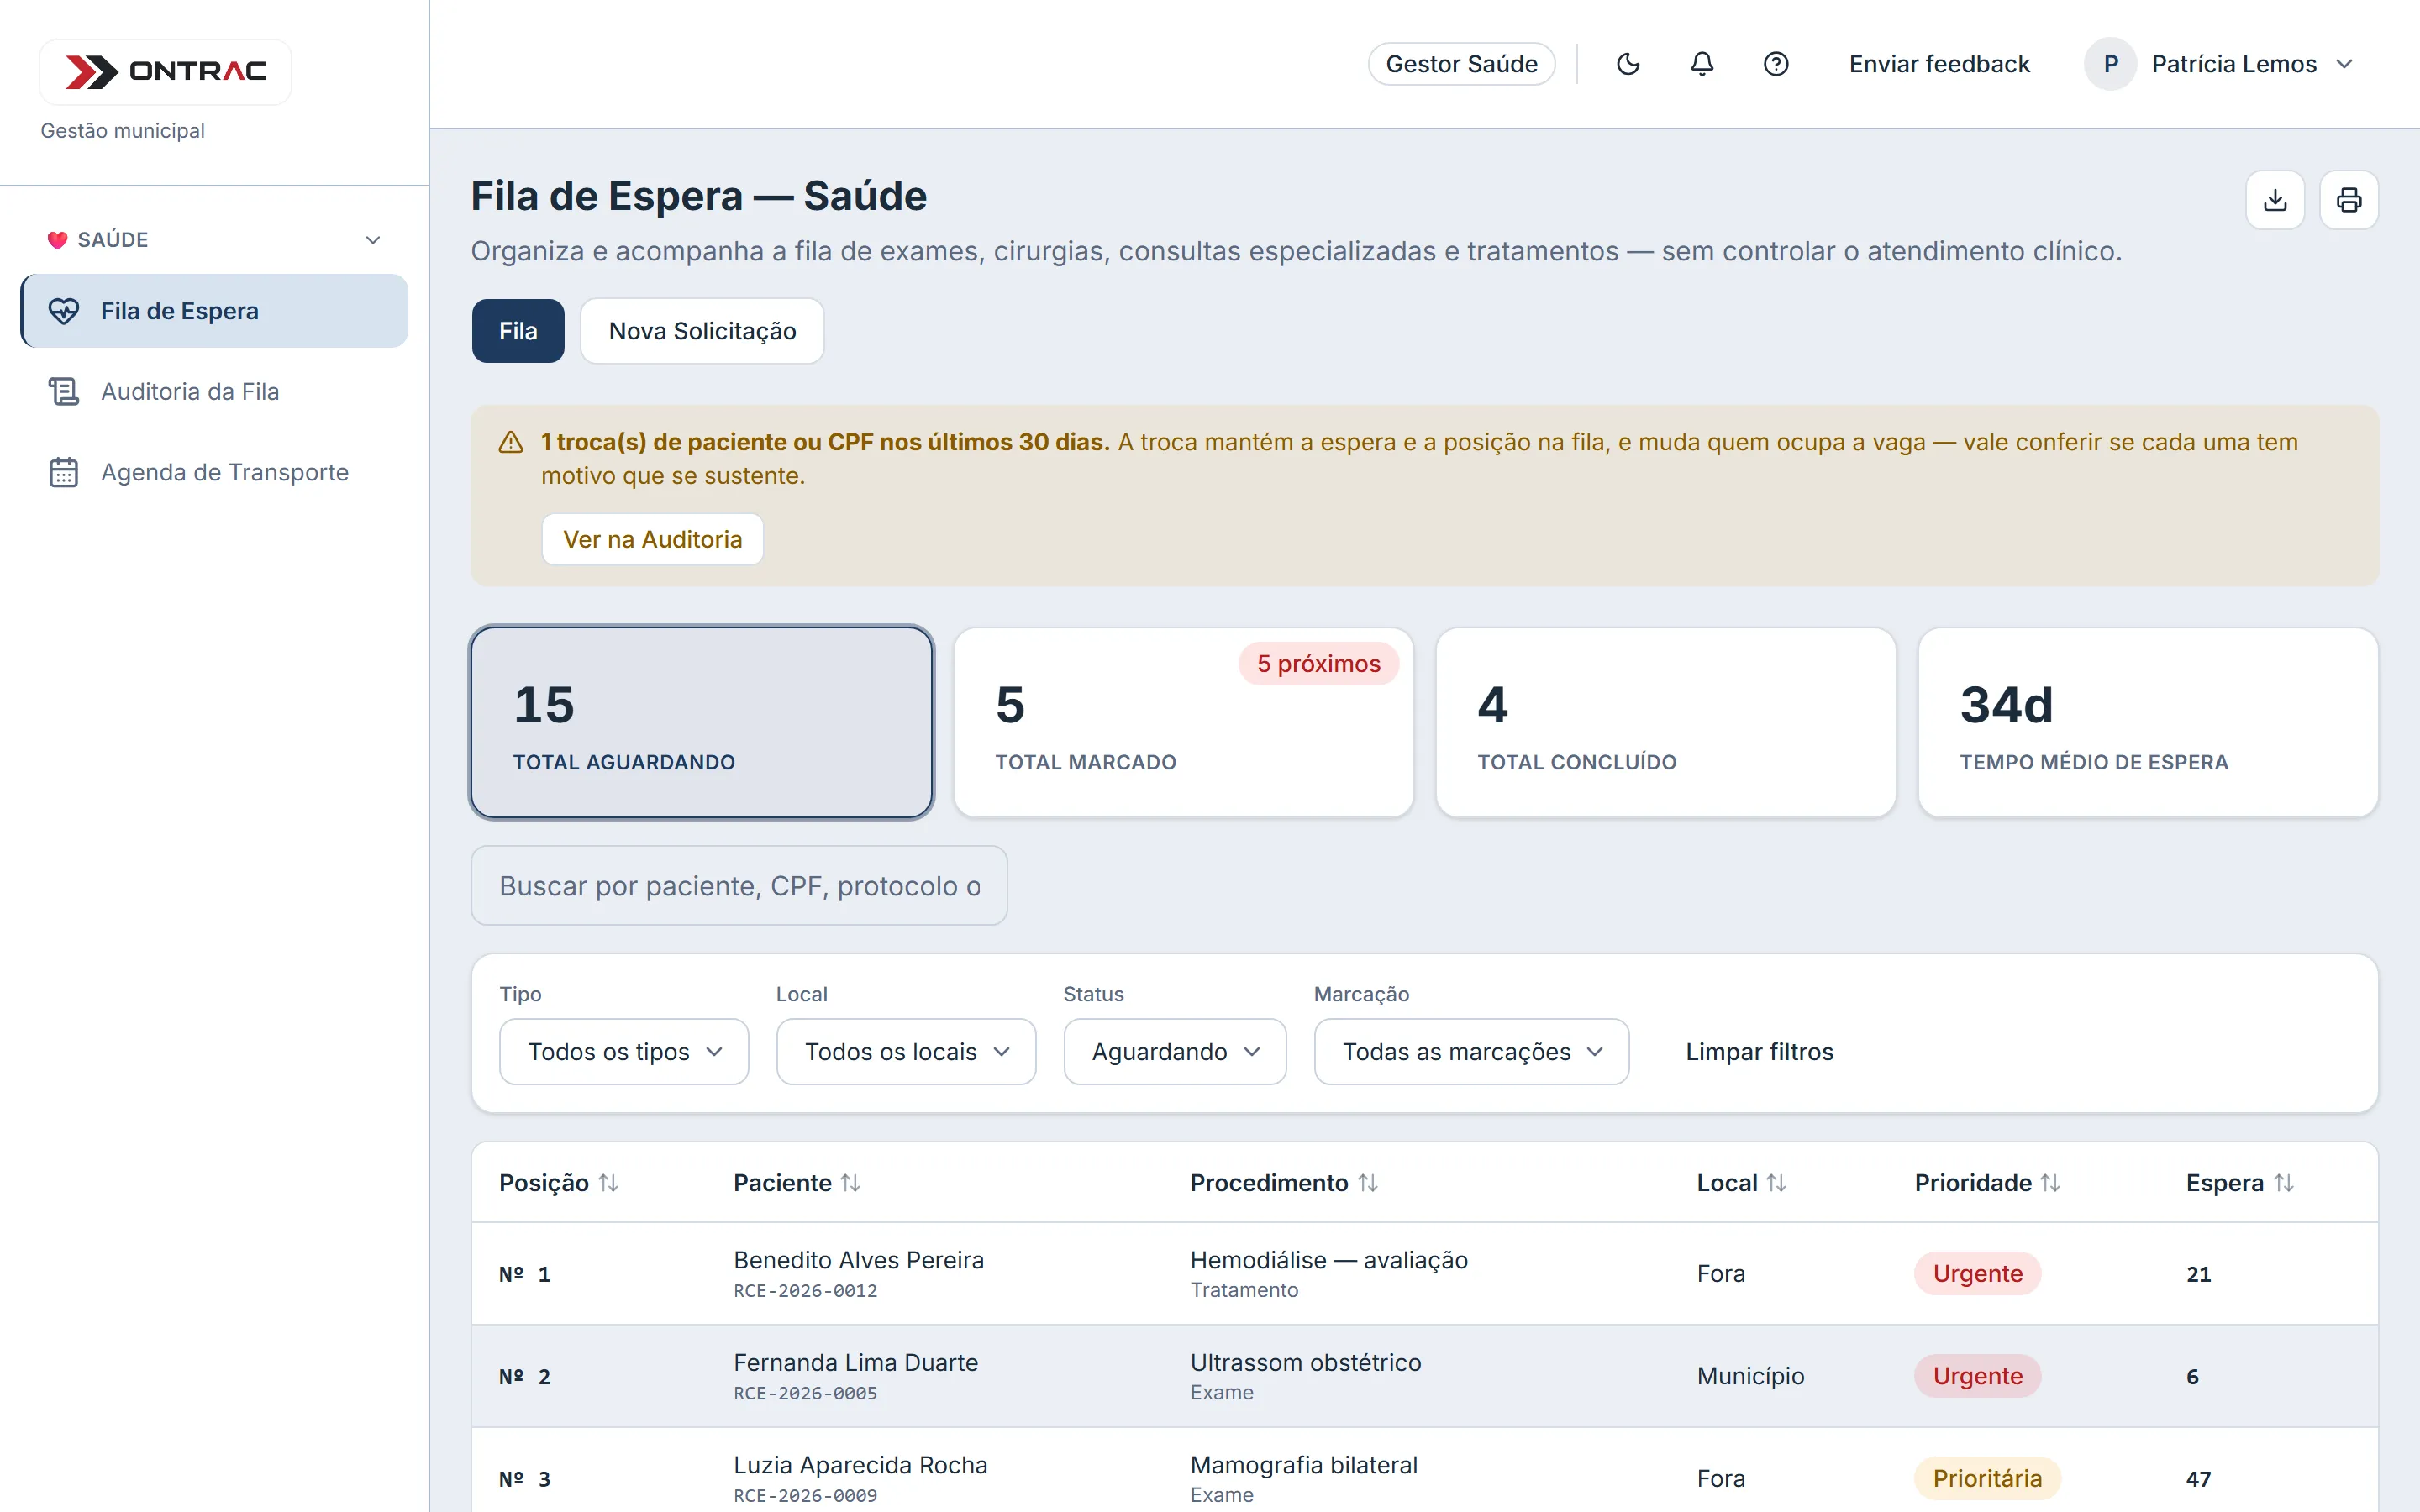
Task: Click the heart-pulse icon beside Fila de Espera
Action: coord(64,311)
